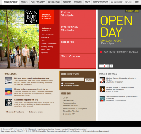Open Current Students nav item
The height and width of the screenshot is (134, 141).
pyautogui.click(x=100, y=2)
